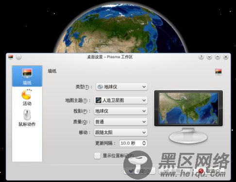This screenshot has height=182, width=236.
Task: Click the 投影(P) label
Action: click(82, 111)
